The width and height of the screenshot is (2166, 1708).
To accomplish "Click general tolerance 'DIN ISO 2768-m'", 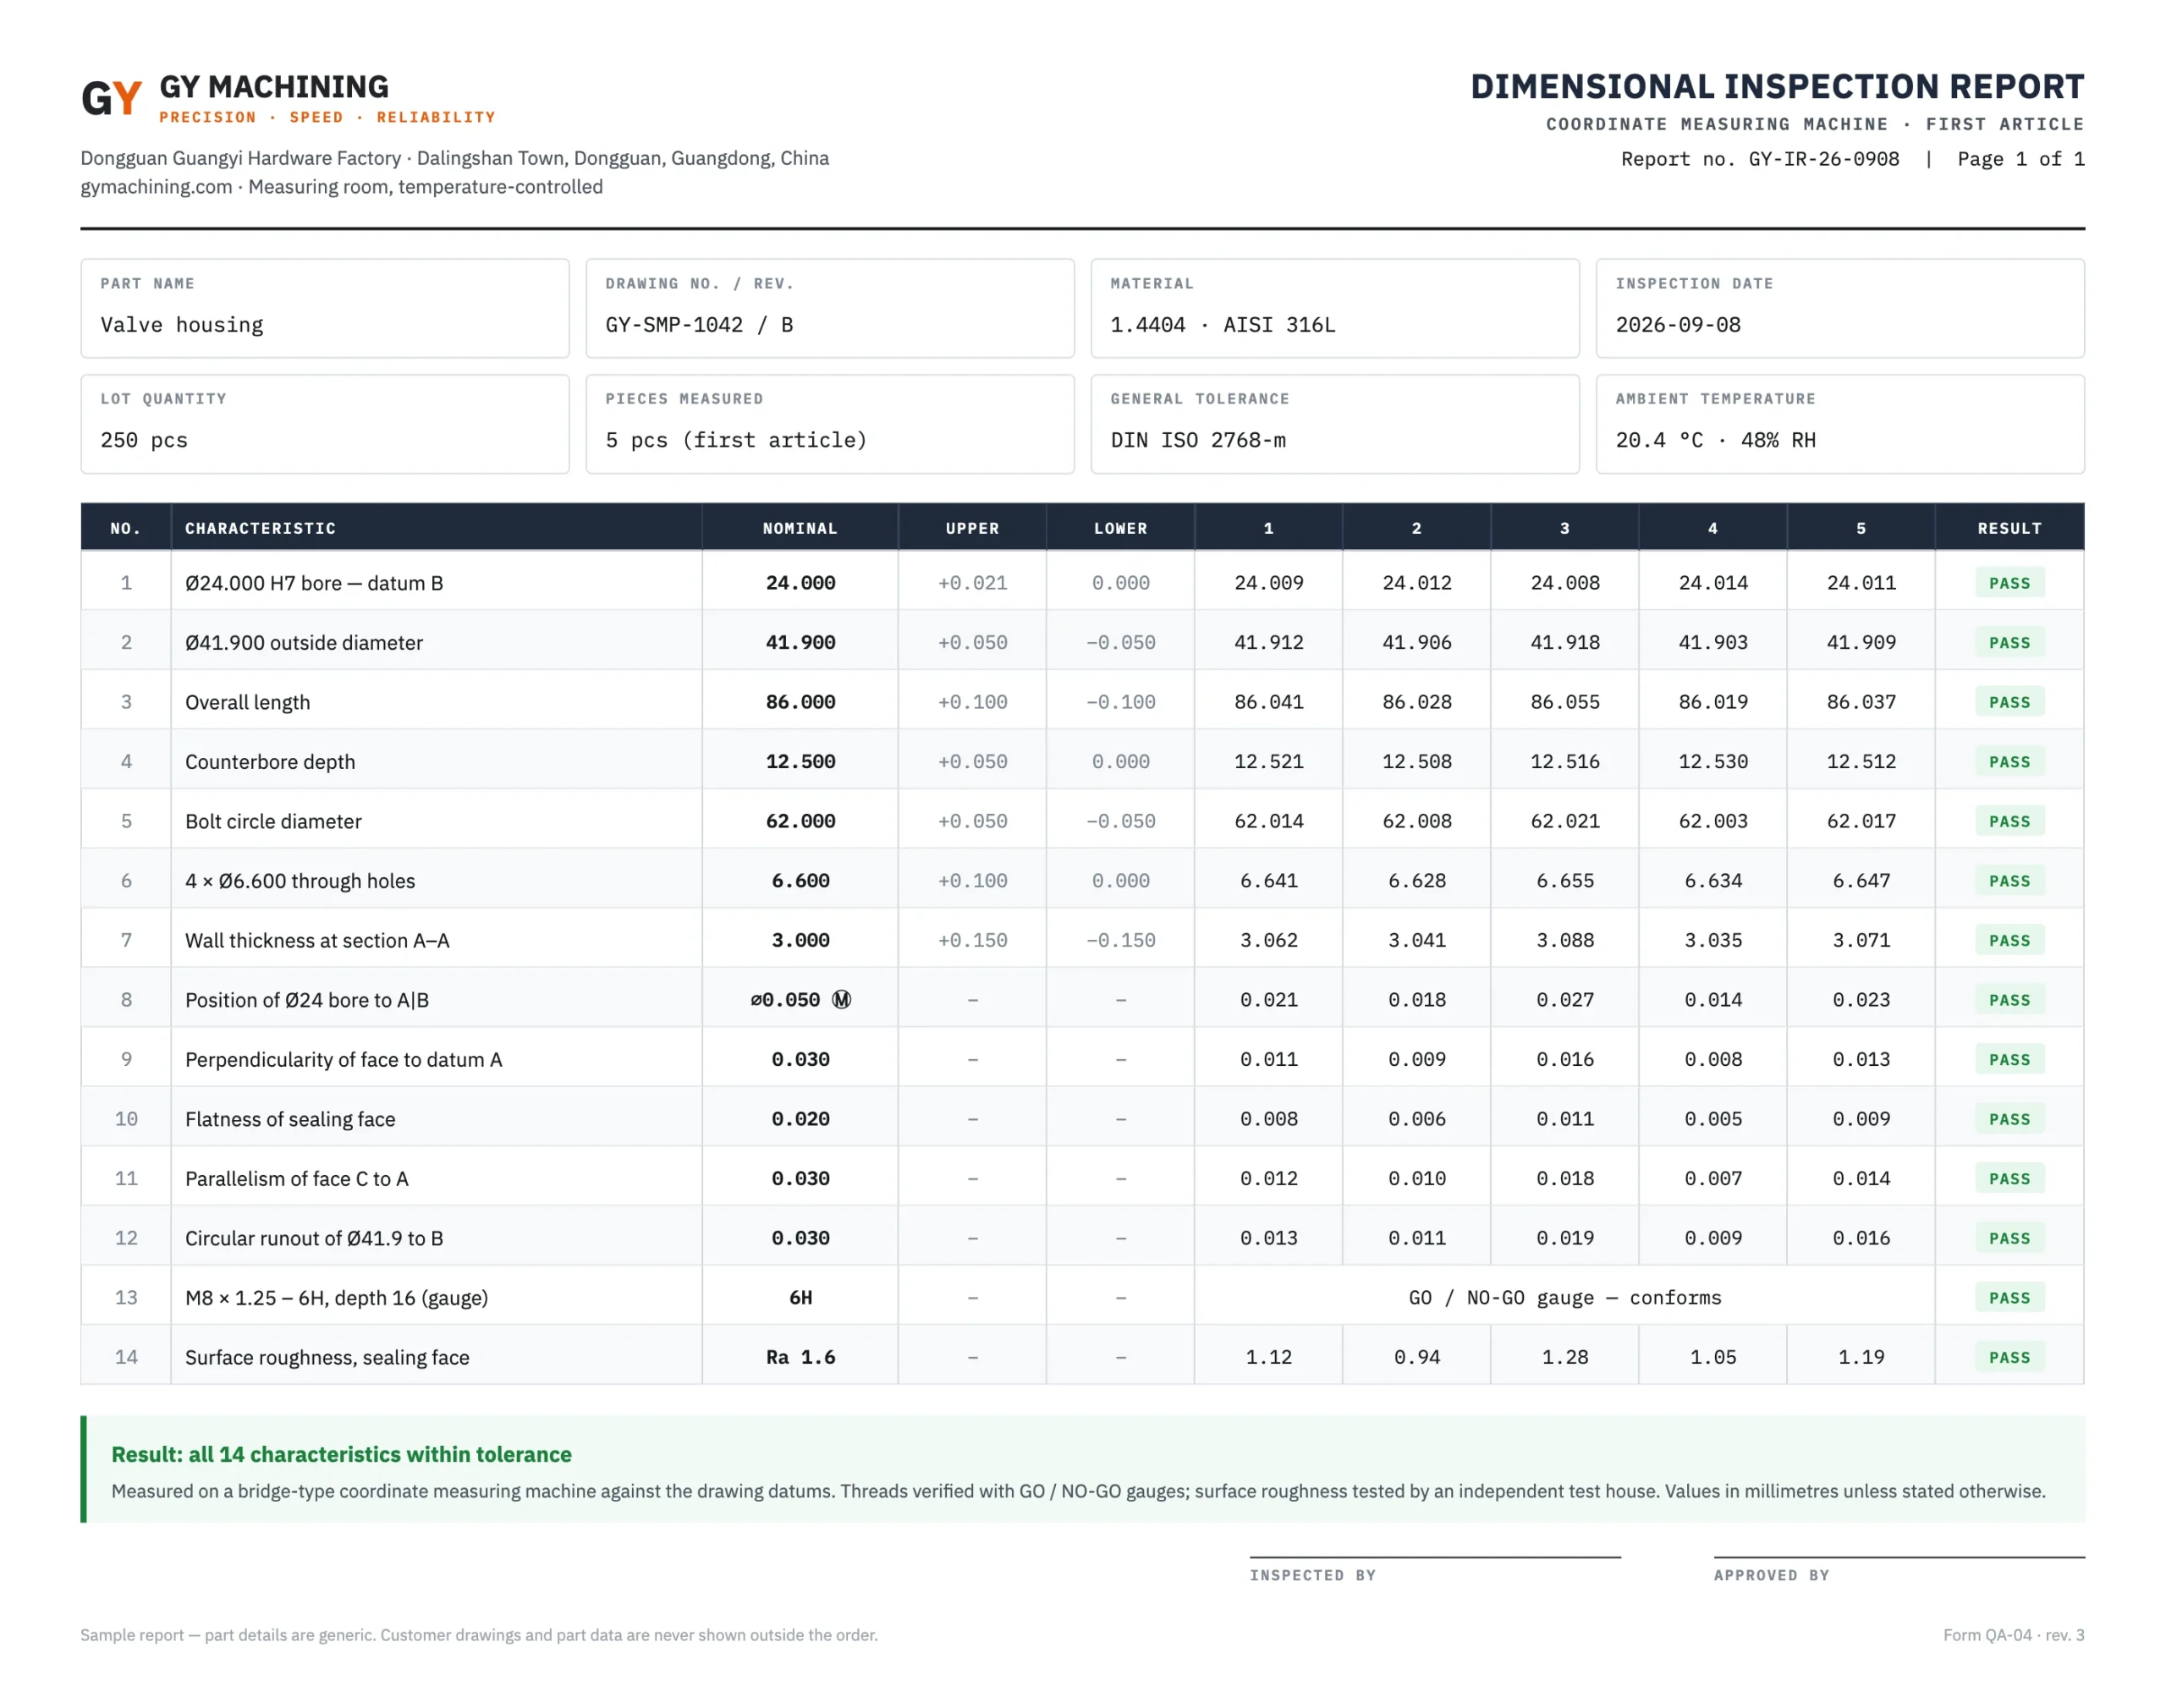I will [1198, 440].
